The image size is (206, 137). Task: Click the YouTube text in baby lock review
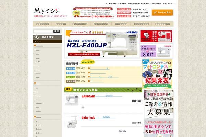coord(123,131)
